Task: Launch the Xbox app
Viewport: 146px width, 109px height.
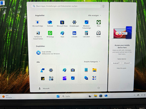Action: [x=99, y=24]
